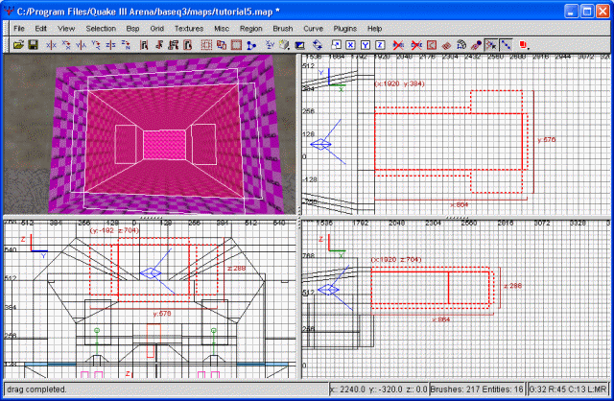
Task: Click the 3D camera view of the pink room
Action: [x=150, y=134]
